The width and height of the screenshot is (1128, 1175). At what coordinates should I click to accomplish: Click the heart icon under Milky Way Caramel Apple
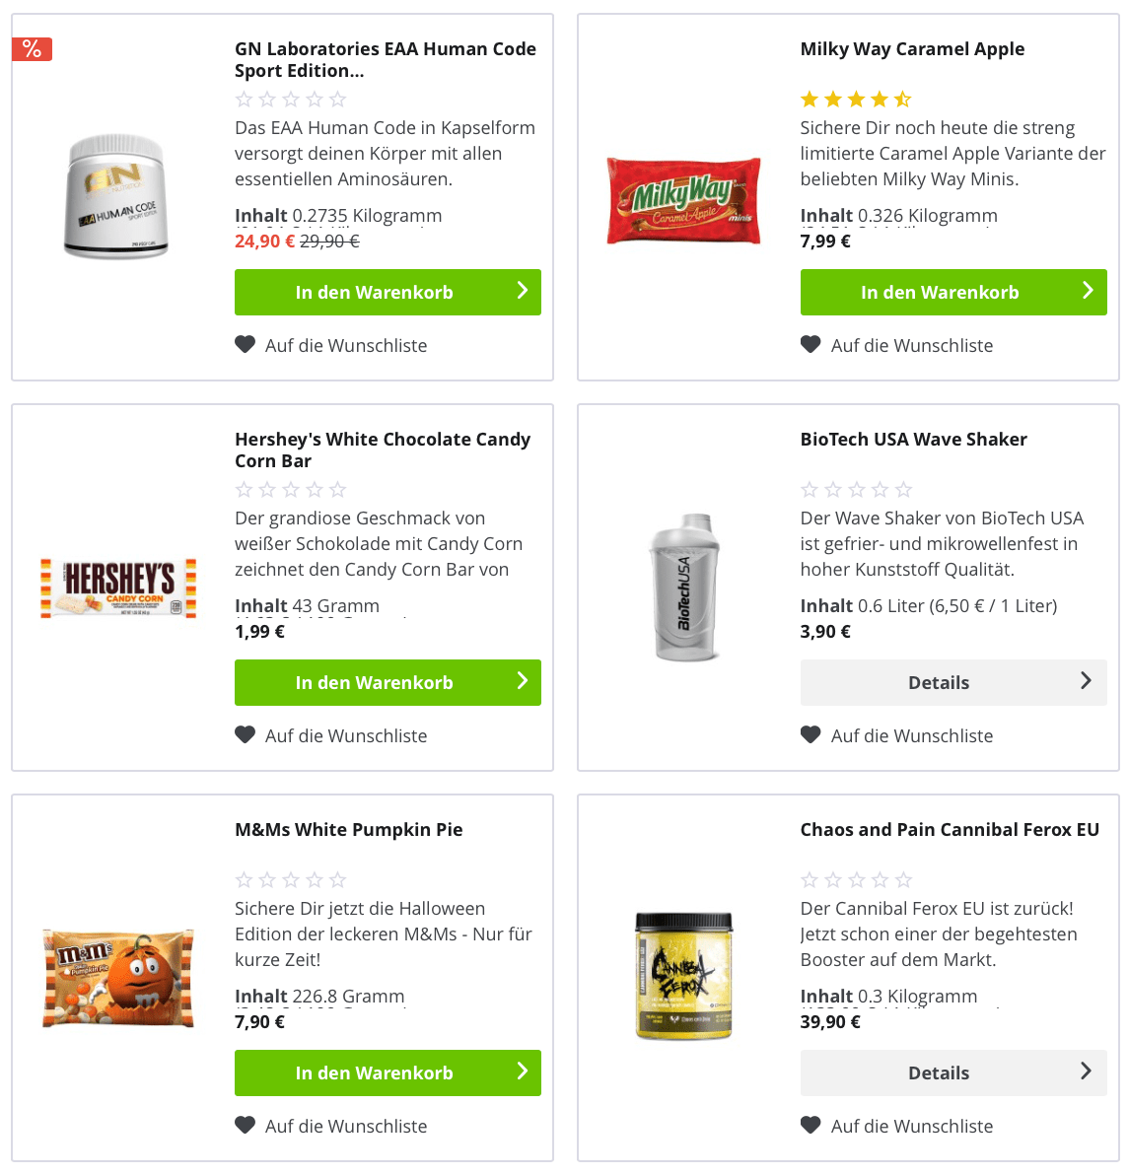811,344
